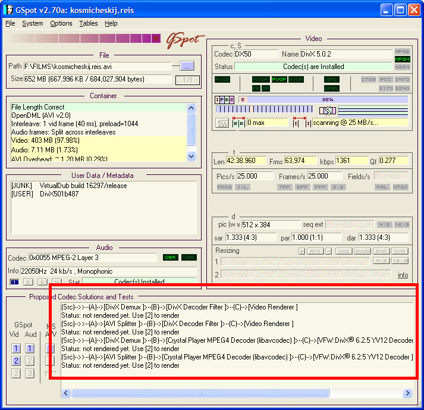Click the S240 colorimetry indicator
The image size is (424, 410).
pyautogui.click(x=402, y=88)
